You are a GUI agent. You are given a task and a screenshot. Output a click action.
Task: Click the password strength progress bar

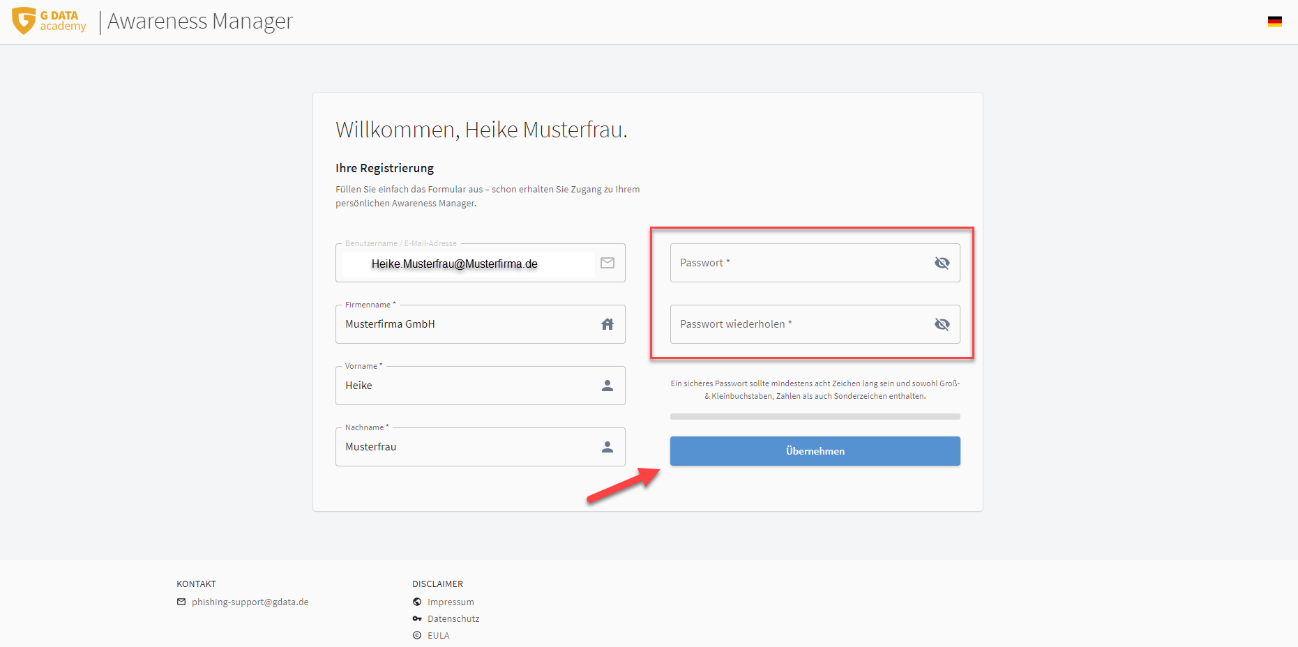(815, 417)
